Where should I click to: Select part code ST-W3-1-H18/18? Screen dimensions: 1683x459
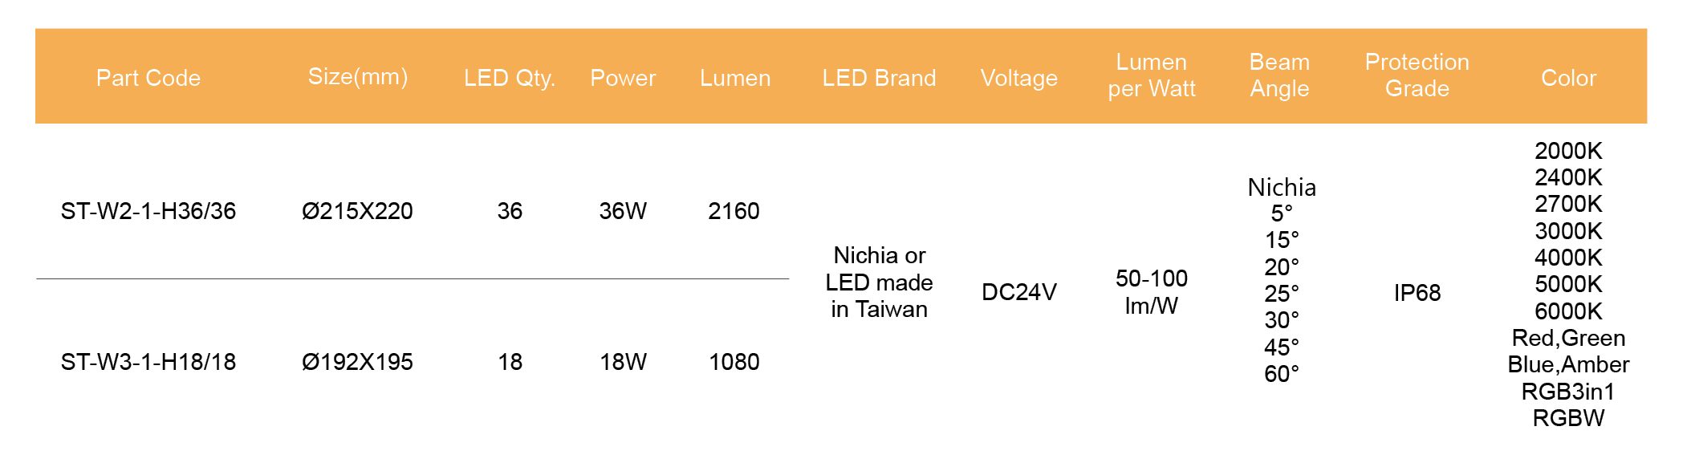coord(148,362)
